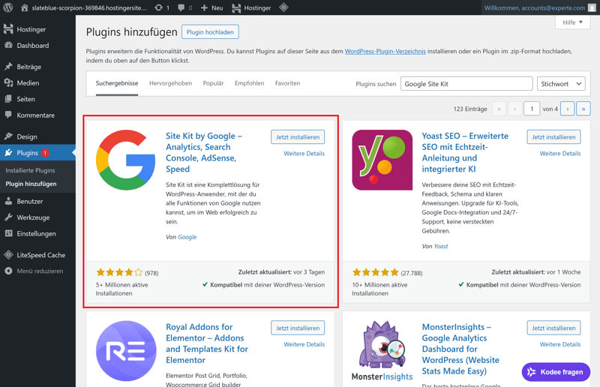Viewport: 600px width, 387px height.
Task: Open the WordPress-Plugin-Verzeichnis link
Action: 385,51
